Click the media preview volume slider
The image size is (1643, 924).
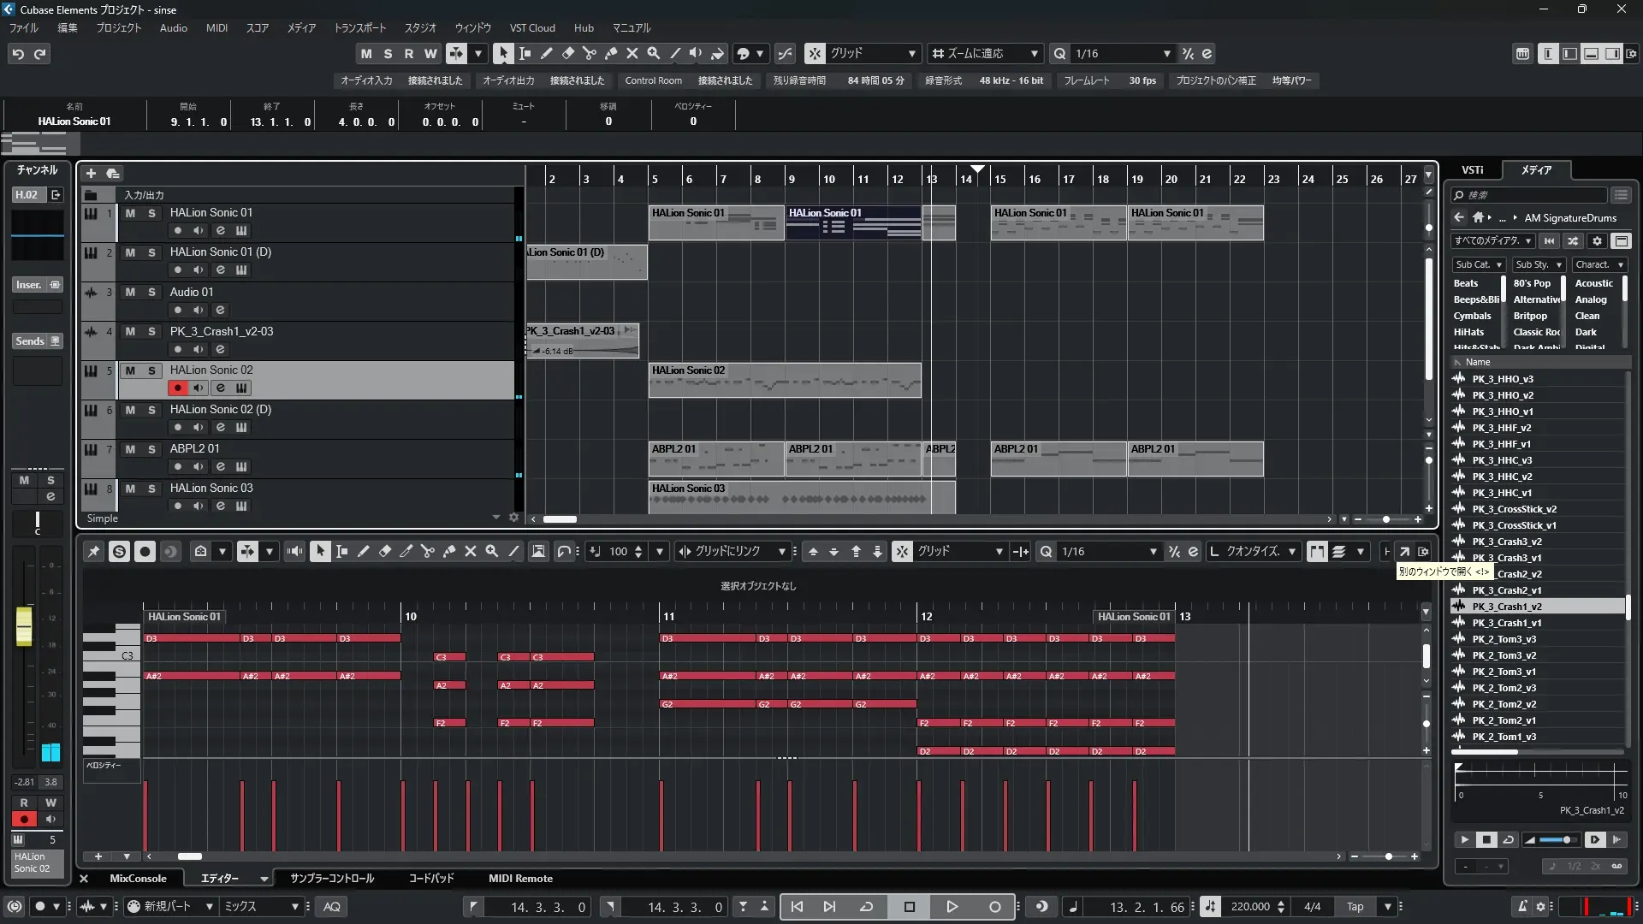1557,840
